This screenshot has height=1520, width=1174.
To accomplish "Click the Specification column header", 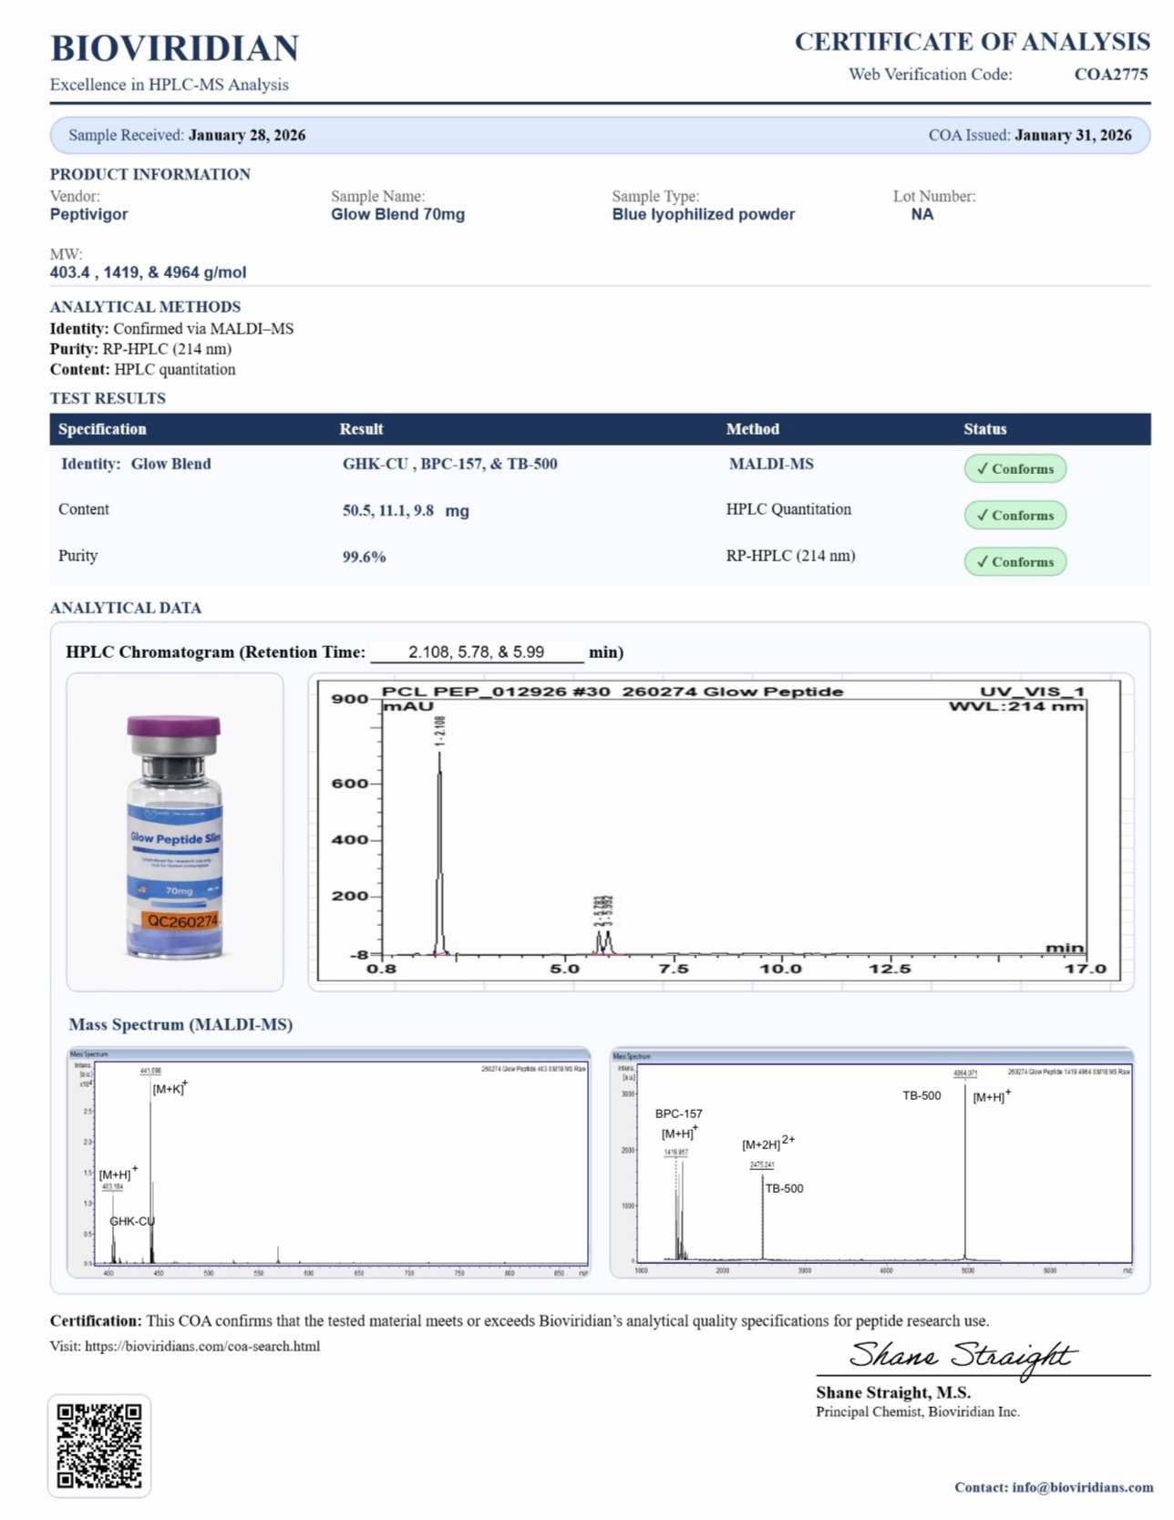I will pos(102,429).
